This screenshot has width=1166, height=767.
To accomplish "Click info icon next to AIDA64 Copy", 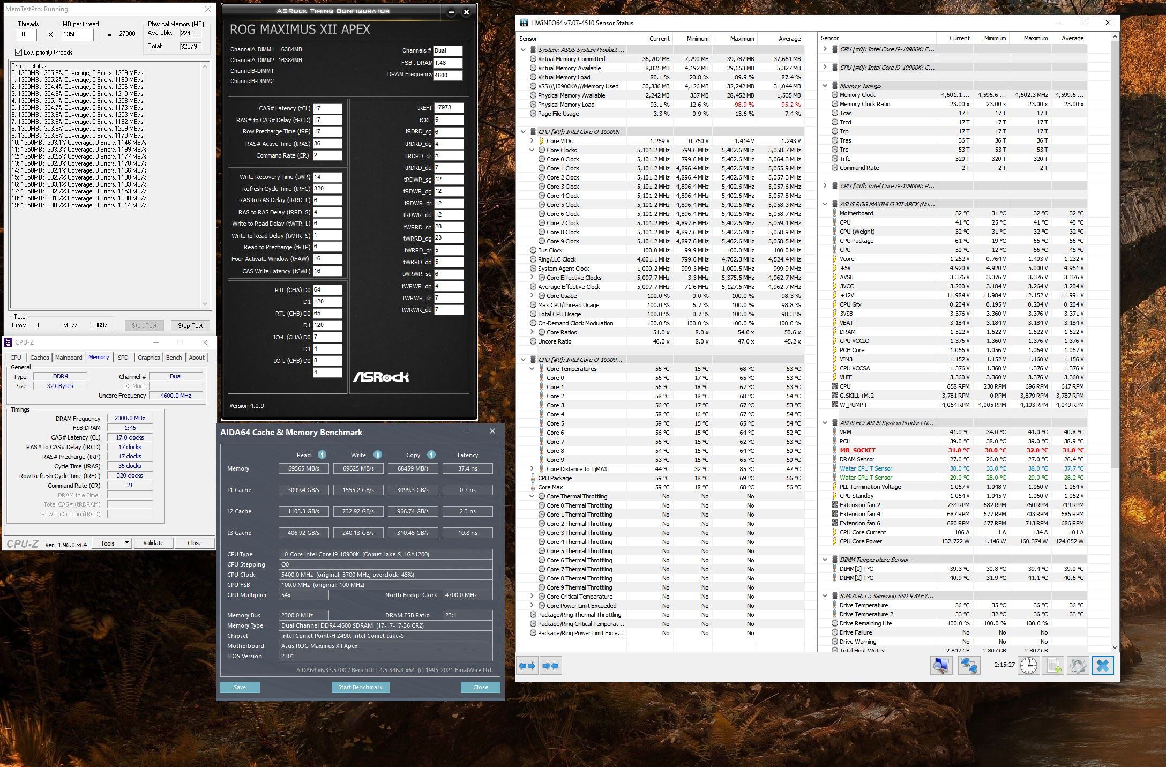I will coord(431,455).
